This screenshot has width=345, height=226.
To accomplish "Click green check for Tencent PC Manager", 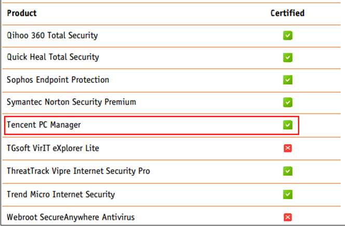I will tap(287, 125).
